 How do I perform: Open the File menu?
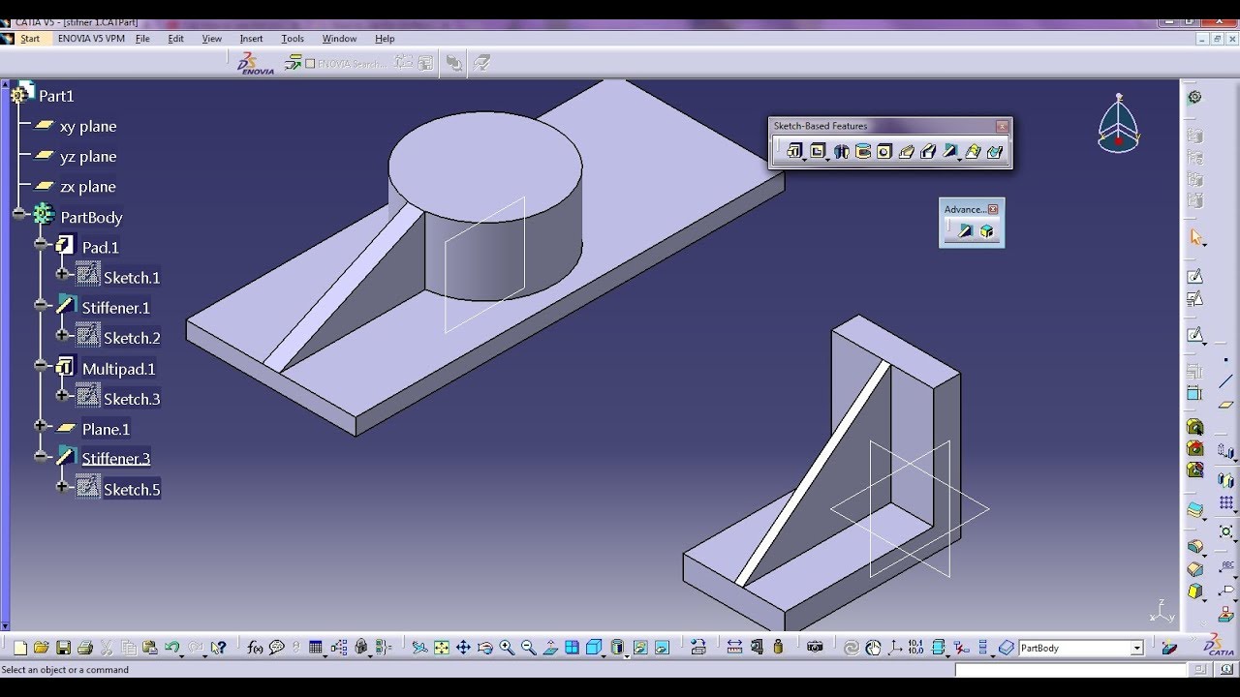point(142,39)
